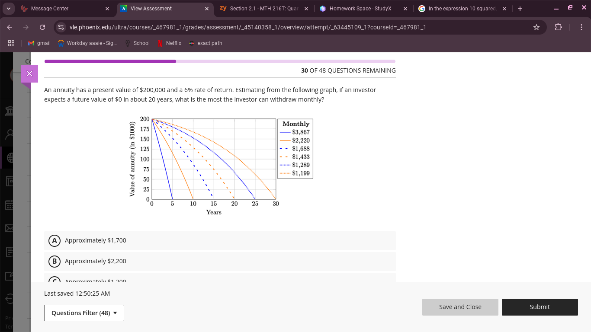This screenshot has height=332, width=591.
Task: Open the Questions Filter (48) dropdown
Action: click(x=84, y=313)
